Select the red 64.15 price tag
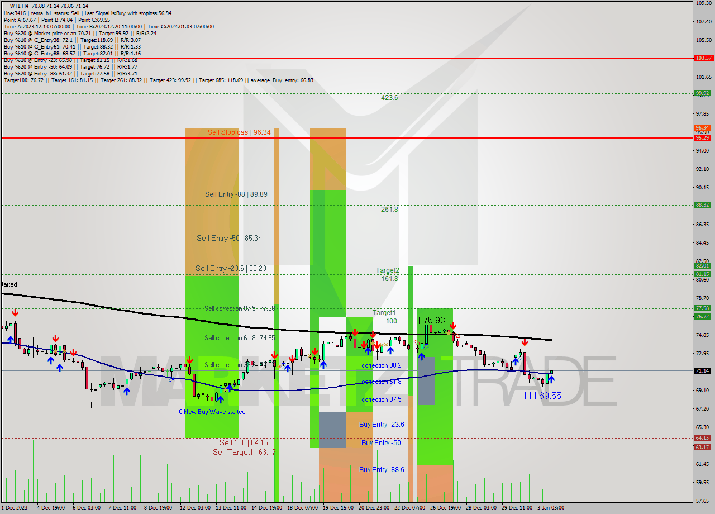 tap(702, 438)
